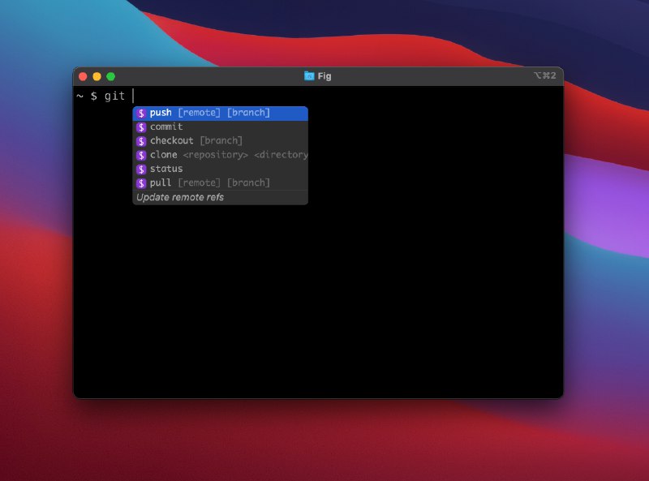649x481 pixels.
Task: Maximize the Fig terminal with green button
Action: [x=111, y=76]
